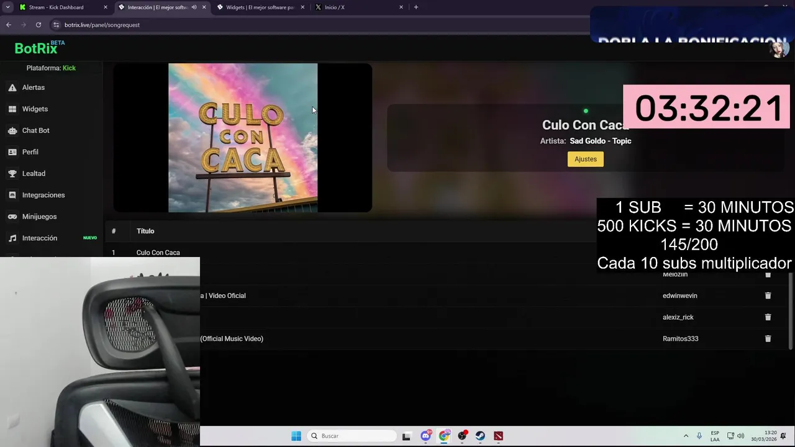Click the profile avatar in the header
795x447 pixels.
point(779,48)
